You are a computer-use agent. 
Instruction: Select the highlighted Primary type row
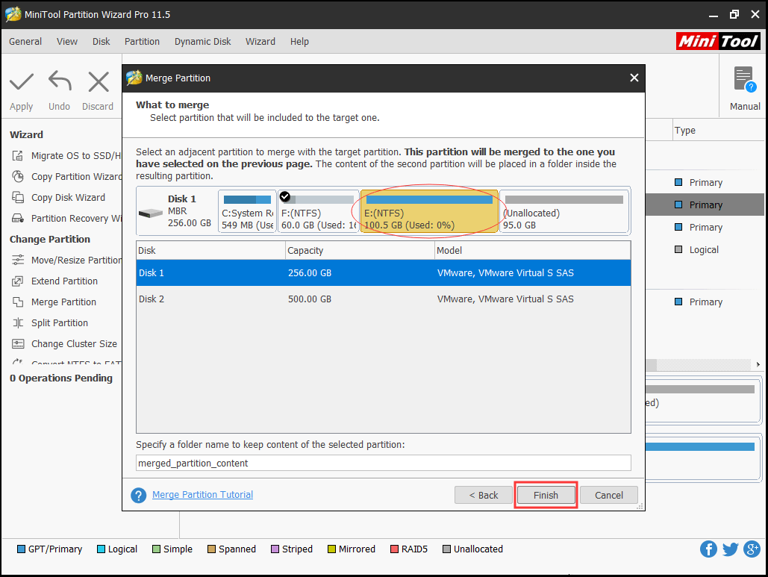pyautogui.click(x=705, y=205)
